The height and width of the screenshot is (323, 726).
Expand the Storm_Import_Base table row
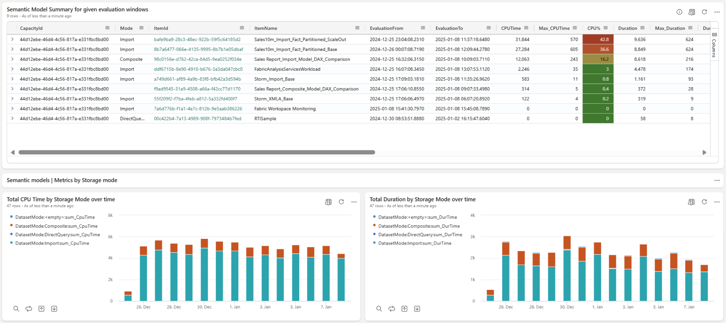click(x=12, y=79)
